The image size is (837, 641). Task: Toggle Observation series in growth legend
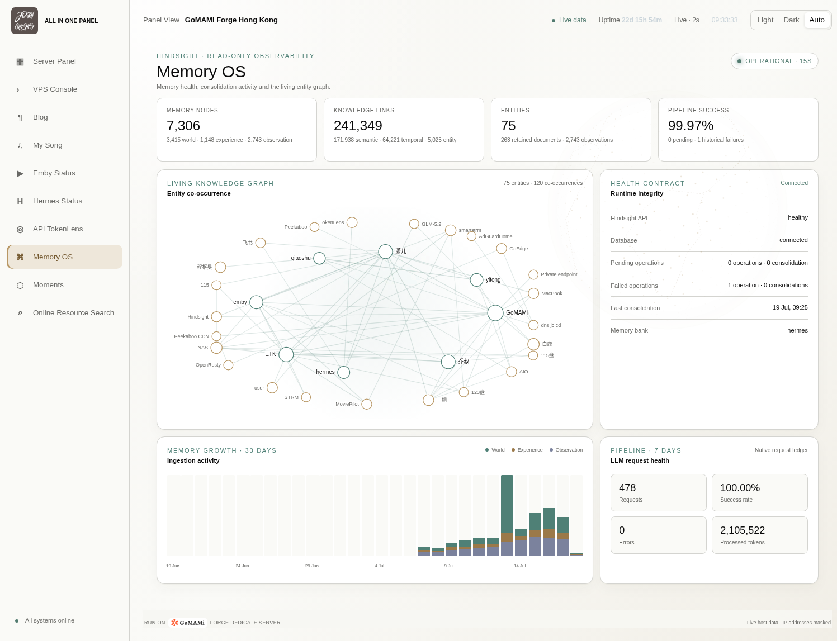pos(566,450)
